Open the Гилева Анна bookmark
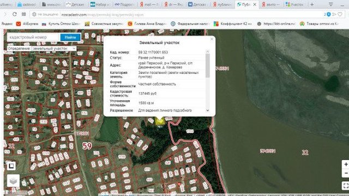 pos(147,24)
